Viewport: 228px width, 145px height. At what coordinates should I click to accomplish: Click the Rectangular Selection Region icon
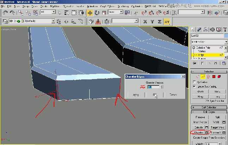click(x=74, y=13)
